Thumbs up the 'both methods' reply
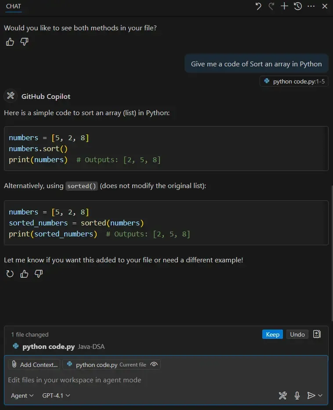333x410 pixels. coord(10,42)
